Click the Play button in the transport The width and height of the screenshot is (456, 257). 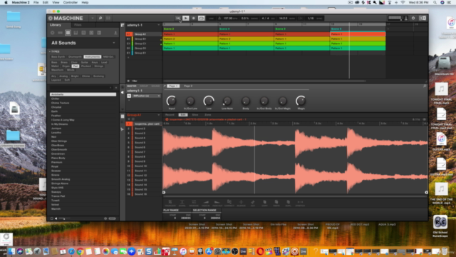point(185,18)
